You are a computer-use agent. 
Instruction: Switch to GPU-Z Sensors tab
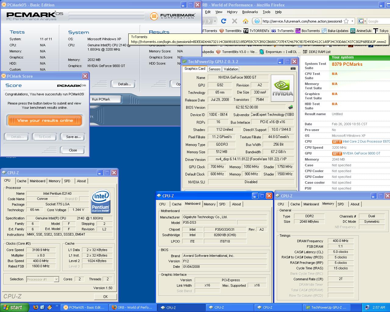point(214,69)
